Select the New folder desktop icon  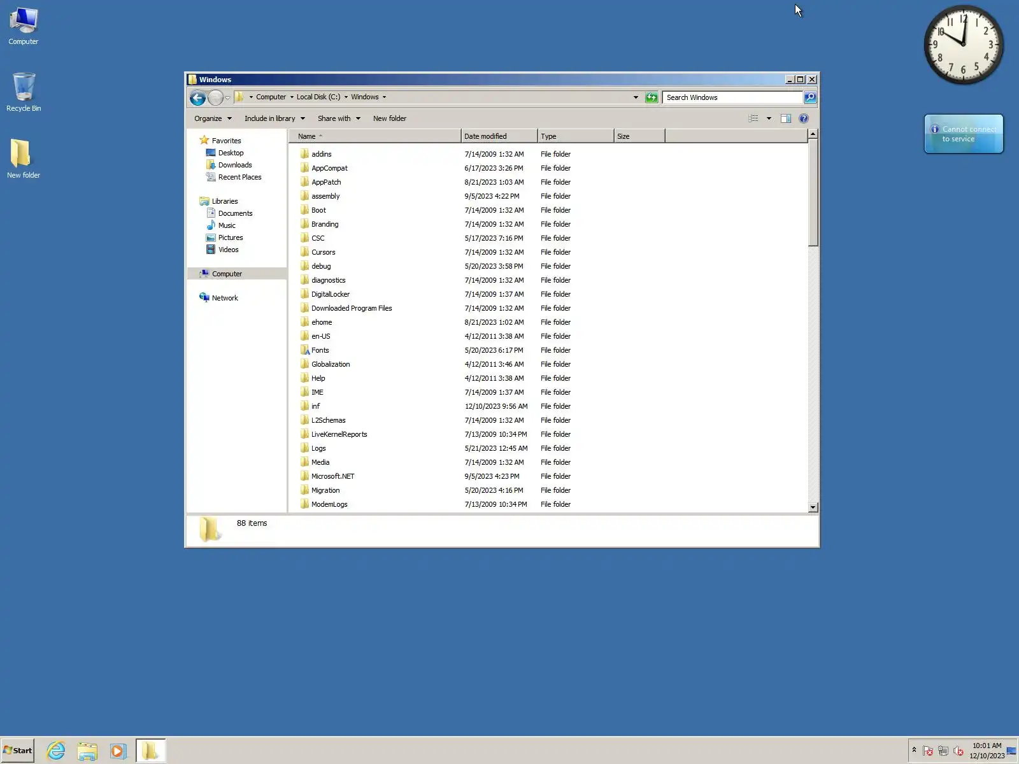24,159
